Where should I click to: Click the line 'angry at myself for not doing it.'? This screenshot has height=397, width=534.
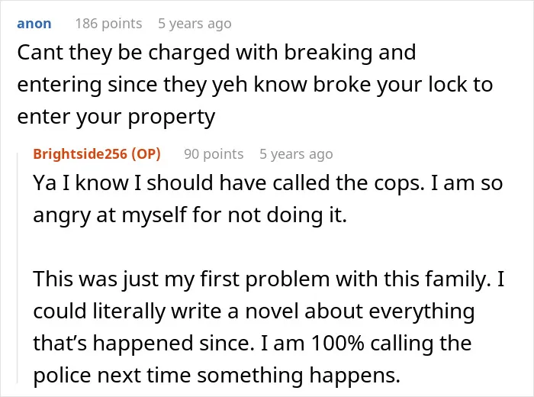(x=190, y=215)
